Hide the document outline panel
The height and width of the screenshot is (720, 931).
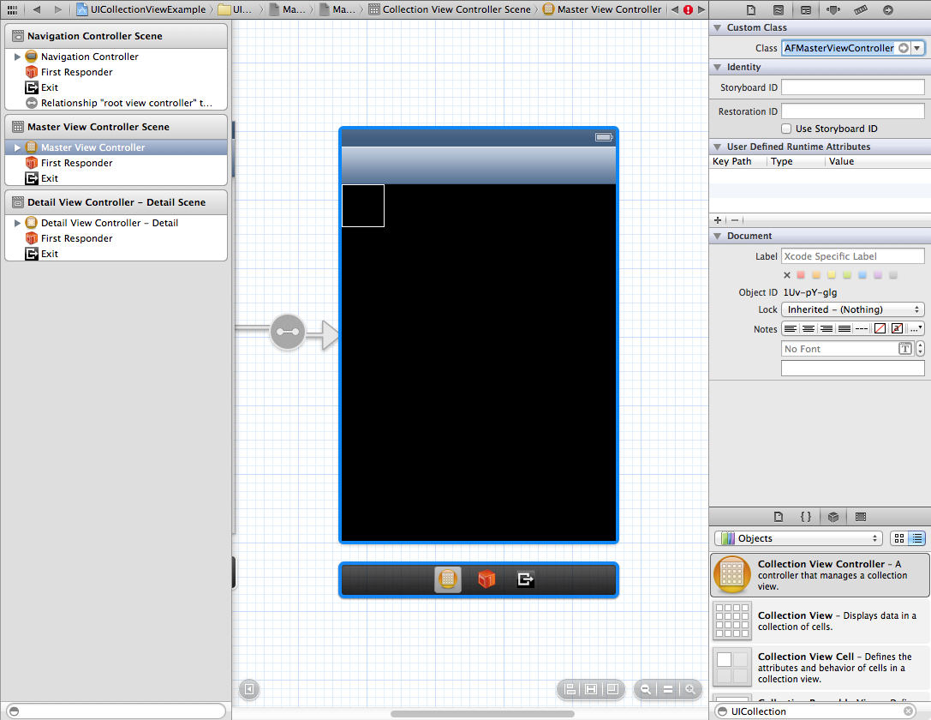(x=248, y=689)
